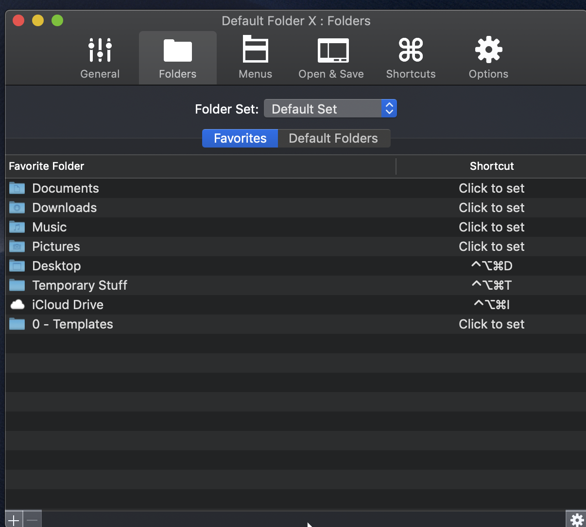This screenshot has height=527, width=586.
Task: Set shortcut for 0 - Templates row
Action: coord(492,324)
